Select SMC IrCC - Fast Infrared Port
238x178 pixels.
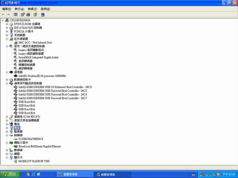[35, 43]
